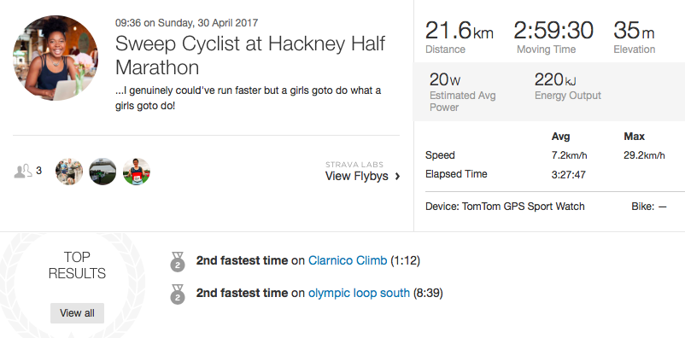Viewport: 685px width, 338px height.
Task: Open the athlete's round profile photo
Action: coord(56,58)
